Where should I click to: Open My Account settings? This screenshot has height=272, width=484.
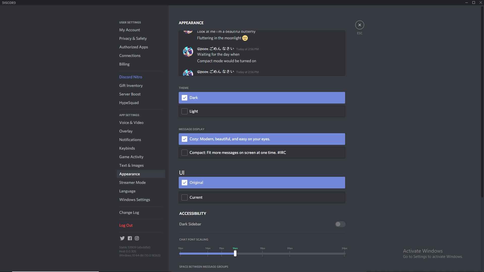[130, 30]
